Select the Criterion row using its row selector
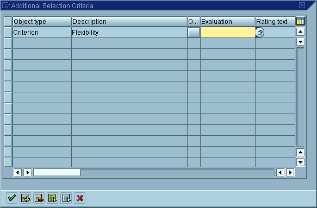The width and height of the screenshot is (317, 208). (x=8, y=32)
